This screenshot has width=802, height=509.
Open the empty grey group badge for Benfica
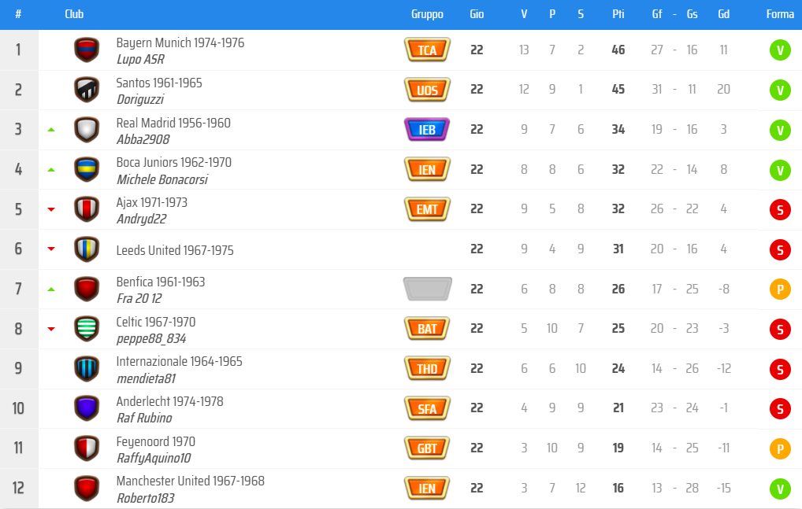point(427,289)
